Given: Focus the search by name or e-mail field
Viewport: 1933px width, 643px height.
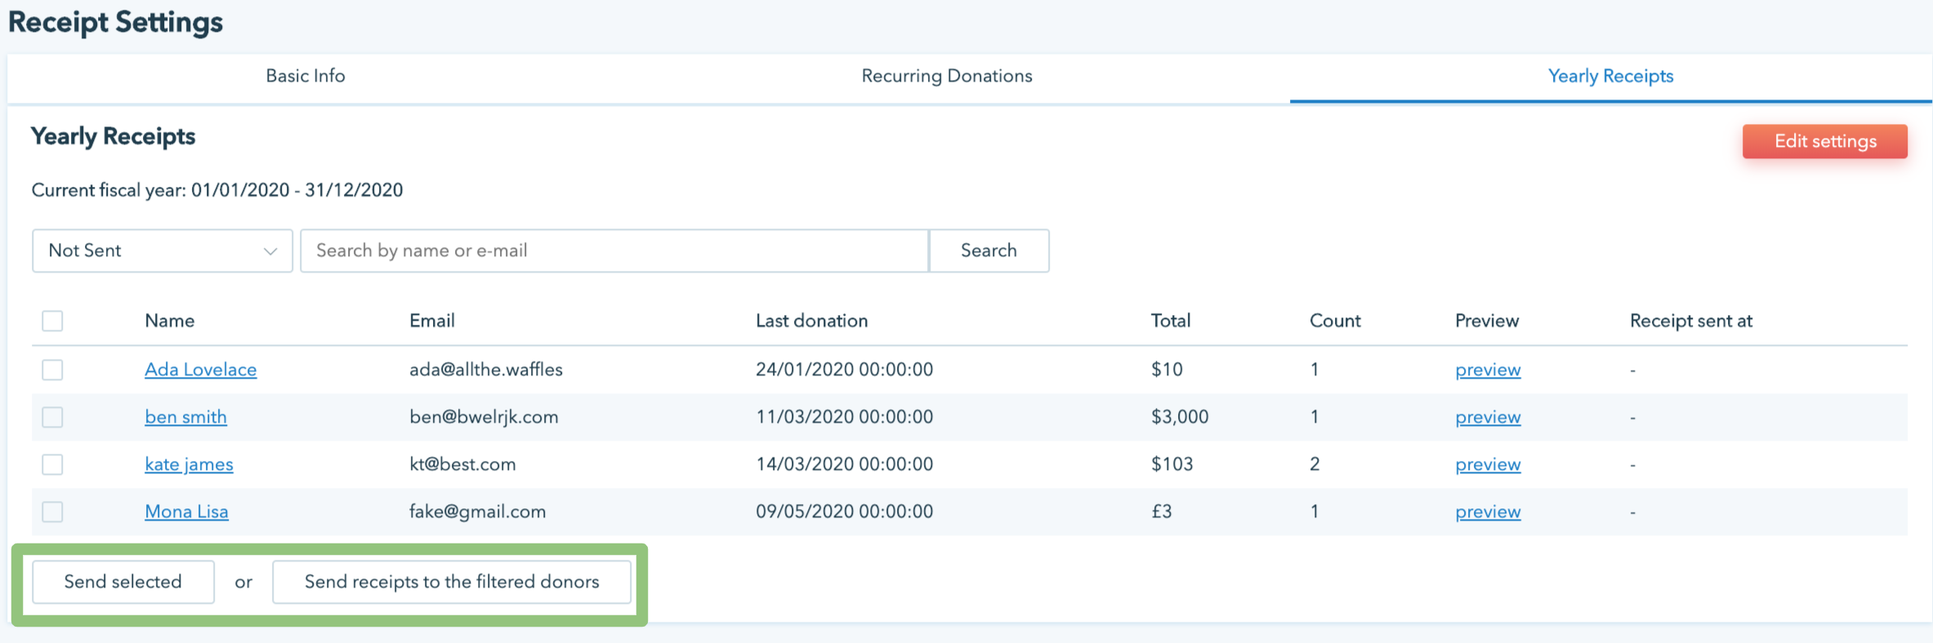Looking at the screenshot, I should tap(614, 251).
